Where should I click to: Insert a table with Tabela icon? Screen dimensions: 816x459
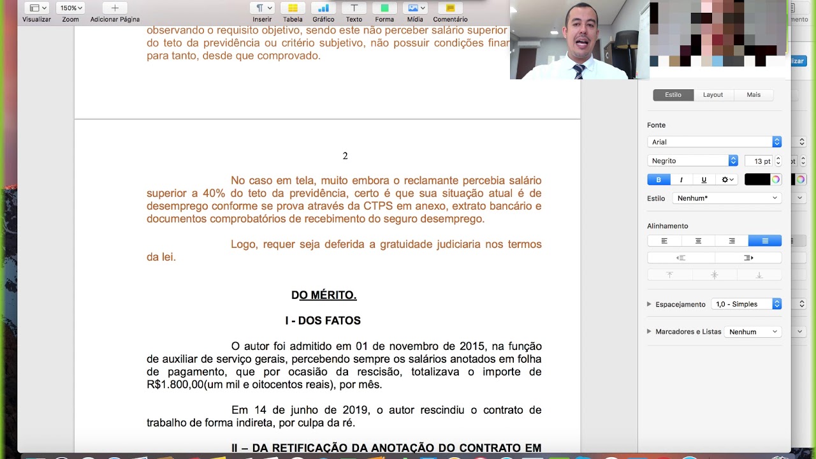(x=293, y=8)
